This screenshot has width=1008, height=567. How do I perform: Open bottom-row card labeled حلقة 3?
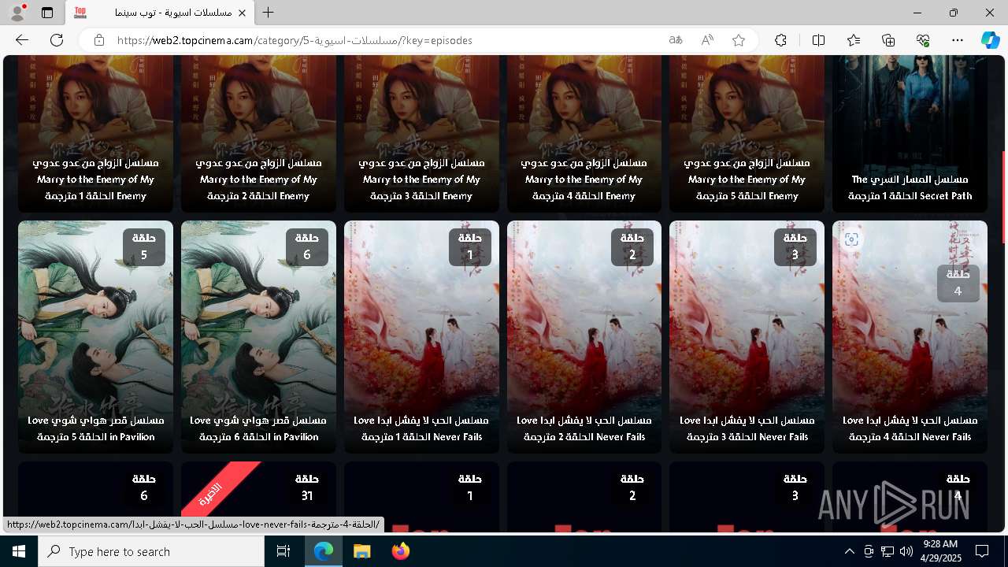pyautogui.click(x=747, y=496)
